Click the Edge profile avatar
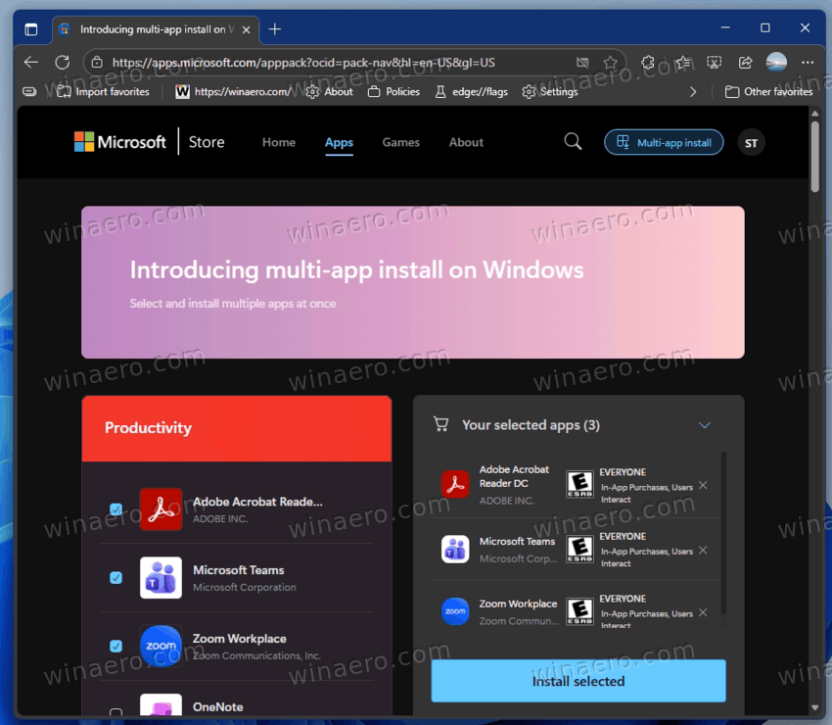 [776, 61]
